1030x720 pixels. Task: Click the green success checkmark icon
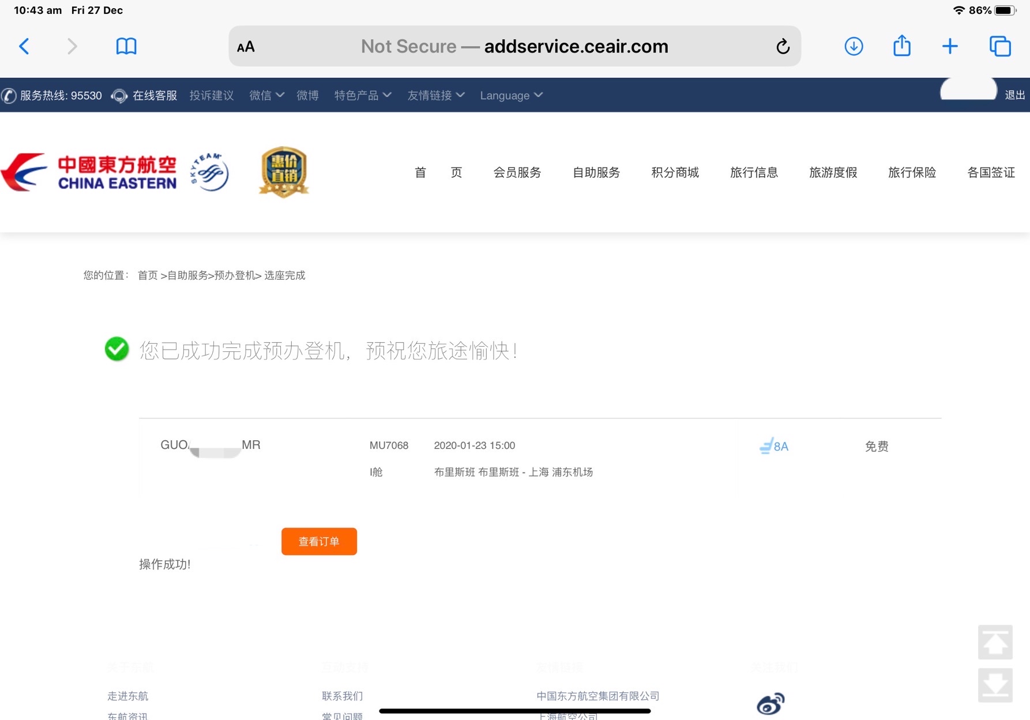click(x=116, y=349)
